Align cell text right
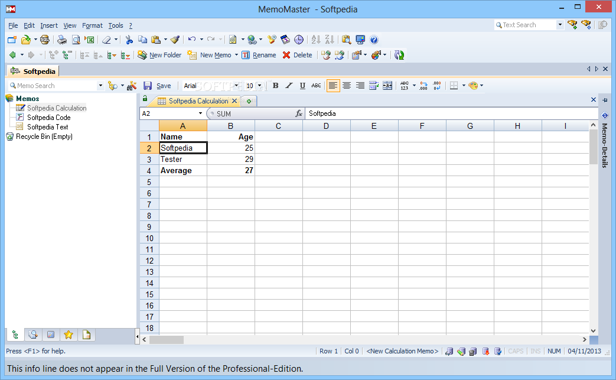Viewport: 616px width, 380px height. click(360, 86)
